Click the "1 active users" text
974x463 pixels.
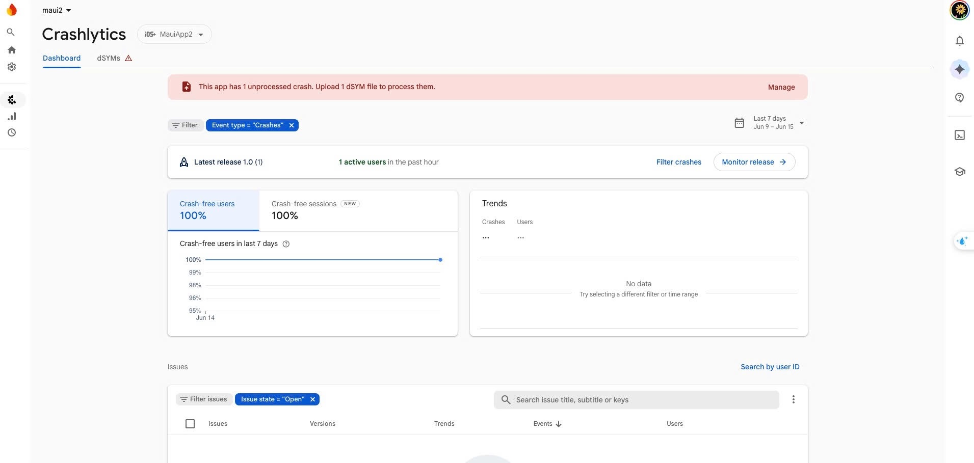pos(362,162)
